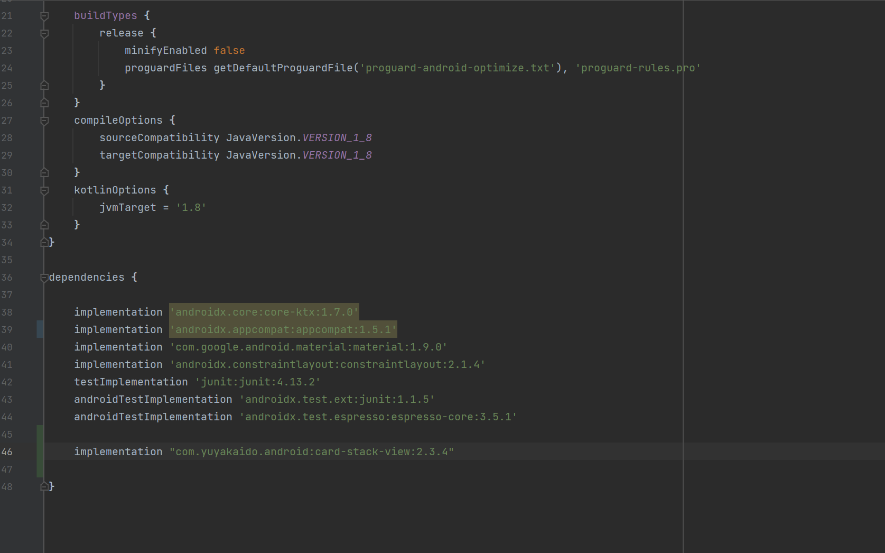Click the release keyword on line 22

(x=122, y=33)
